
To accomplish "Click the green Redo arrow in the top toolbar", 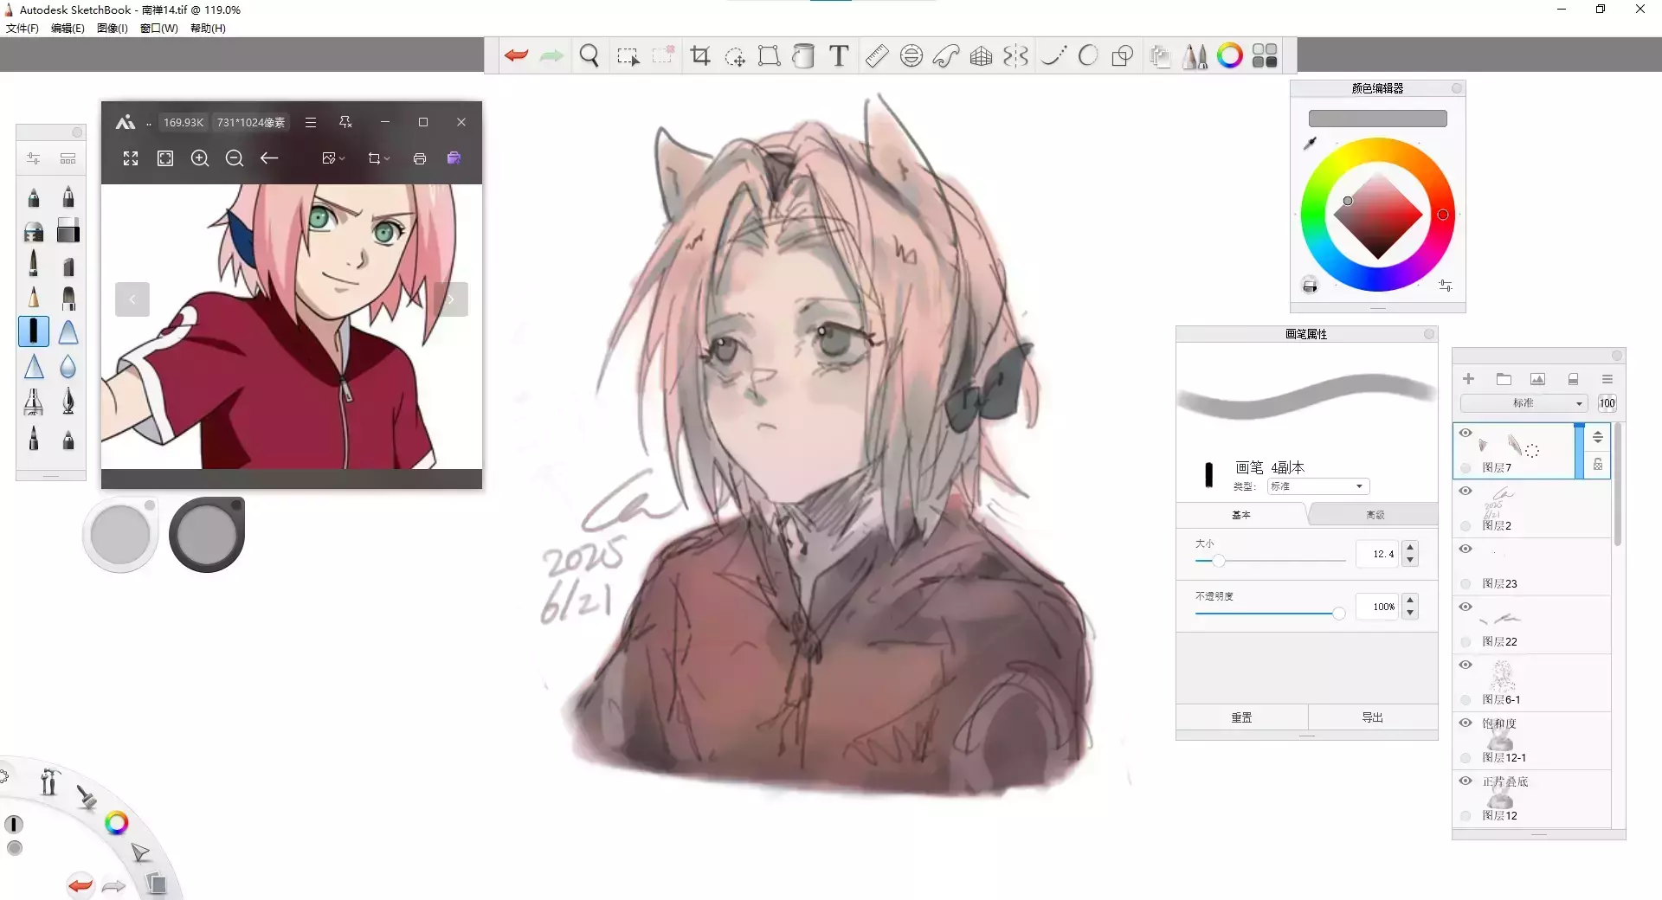I will click(x=551, y=56).
